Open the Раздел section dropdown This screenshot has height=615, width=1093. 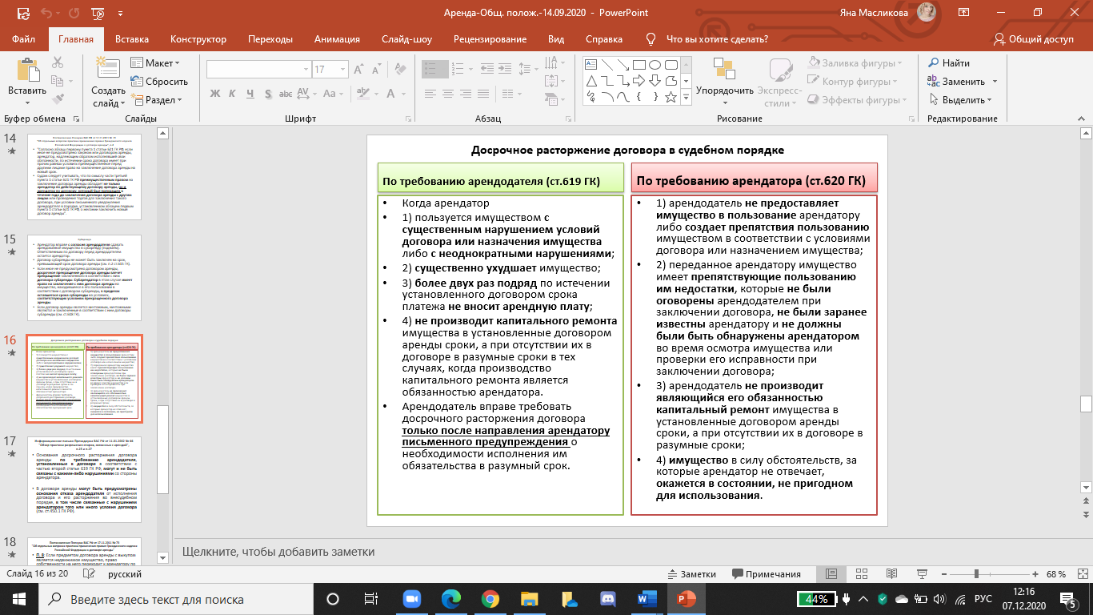pos(156,100)
